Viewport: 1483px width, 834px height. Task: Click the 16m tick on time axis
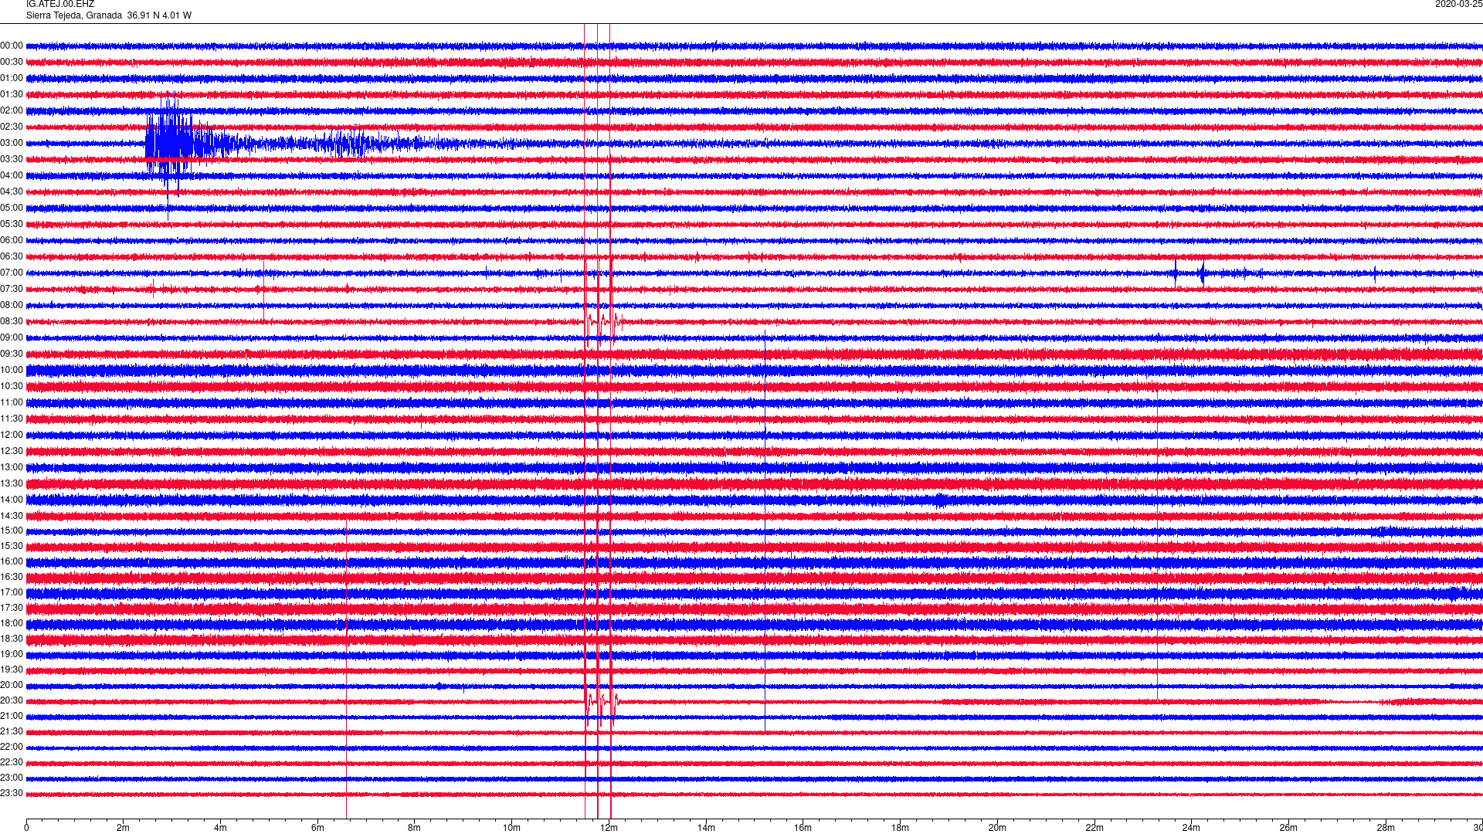pyautogui.click(x=803, y=828)
